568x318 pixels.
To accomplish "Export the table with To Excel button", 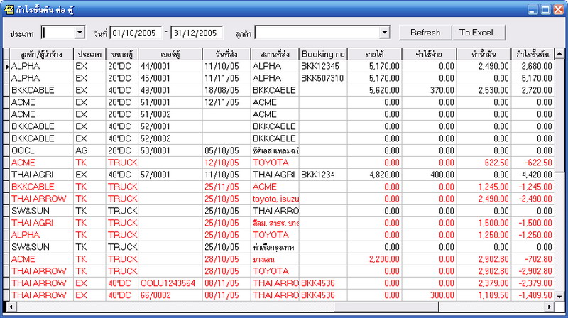I will point(479,33).
